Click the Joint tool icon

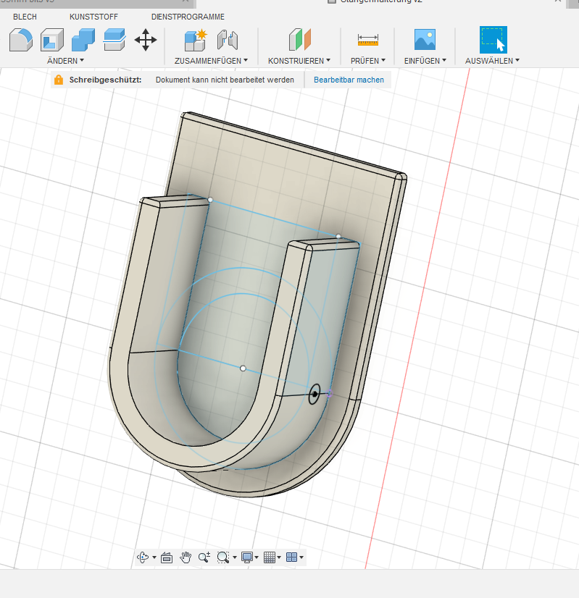click(x=228, y=40)
